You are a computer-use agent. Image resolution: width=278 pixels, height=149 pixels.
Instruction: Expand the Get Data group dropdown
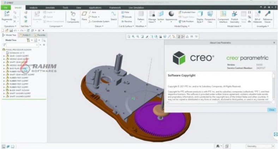pyautogui.click(x=25, y=26)
